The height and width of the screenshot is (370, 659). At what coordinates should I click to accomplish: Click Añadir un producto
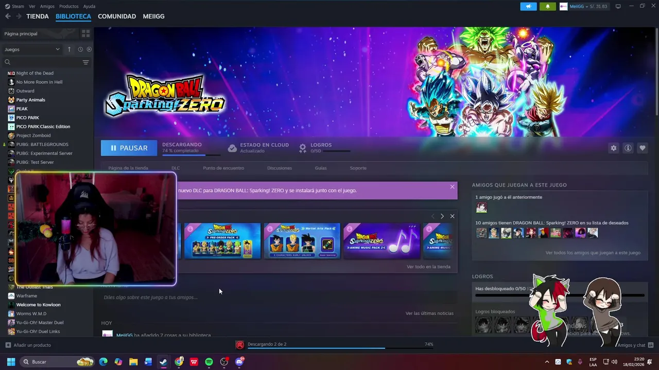tap(28, 345)
